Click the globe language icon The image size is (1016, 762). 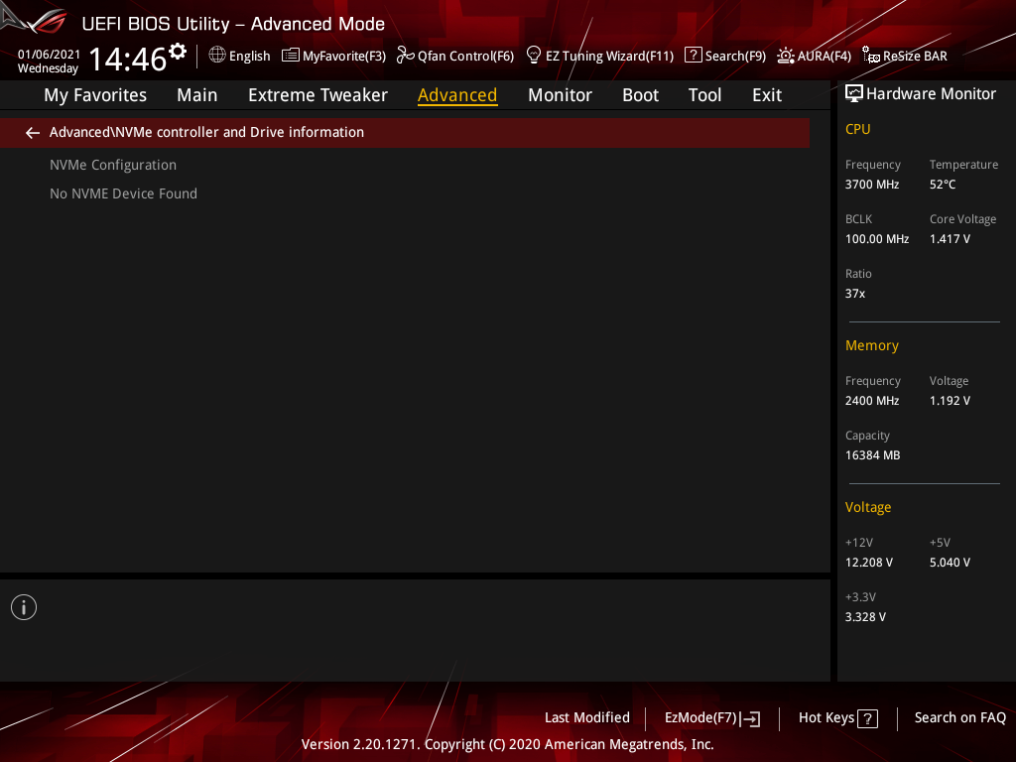click(217, 56)
